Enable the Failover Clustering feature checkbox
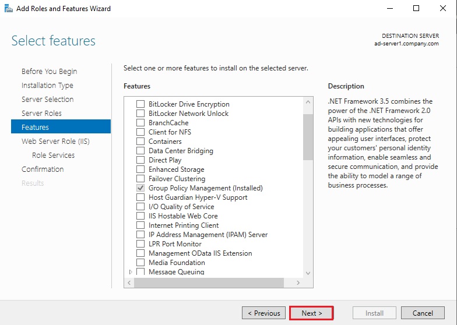Screen dimensions: 457x325 click(140, 179)
